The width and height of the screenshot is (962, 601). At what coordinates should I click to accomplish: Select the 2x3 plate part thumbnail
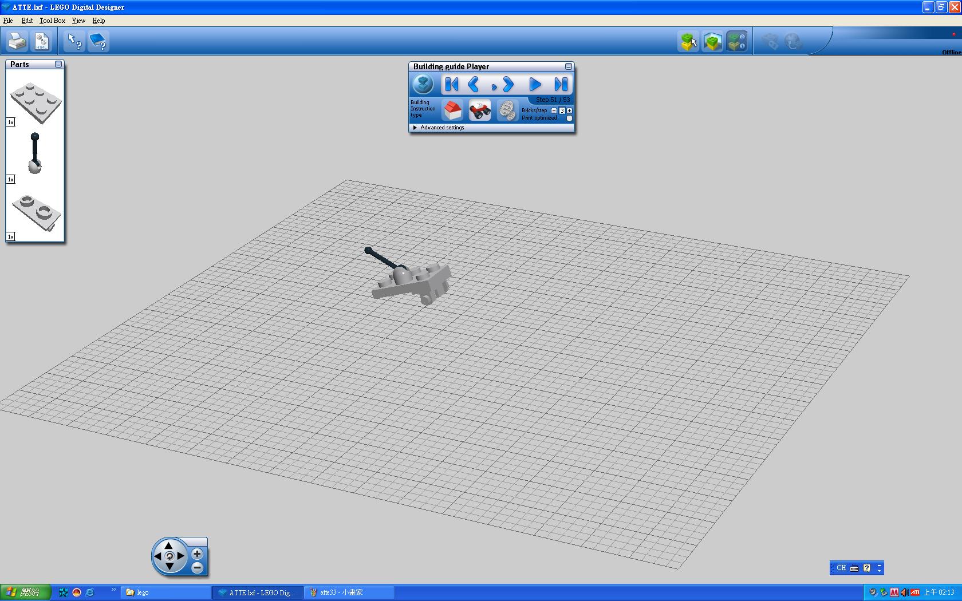pyautogui.click(x=36, y=102)
